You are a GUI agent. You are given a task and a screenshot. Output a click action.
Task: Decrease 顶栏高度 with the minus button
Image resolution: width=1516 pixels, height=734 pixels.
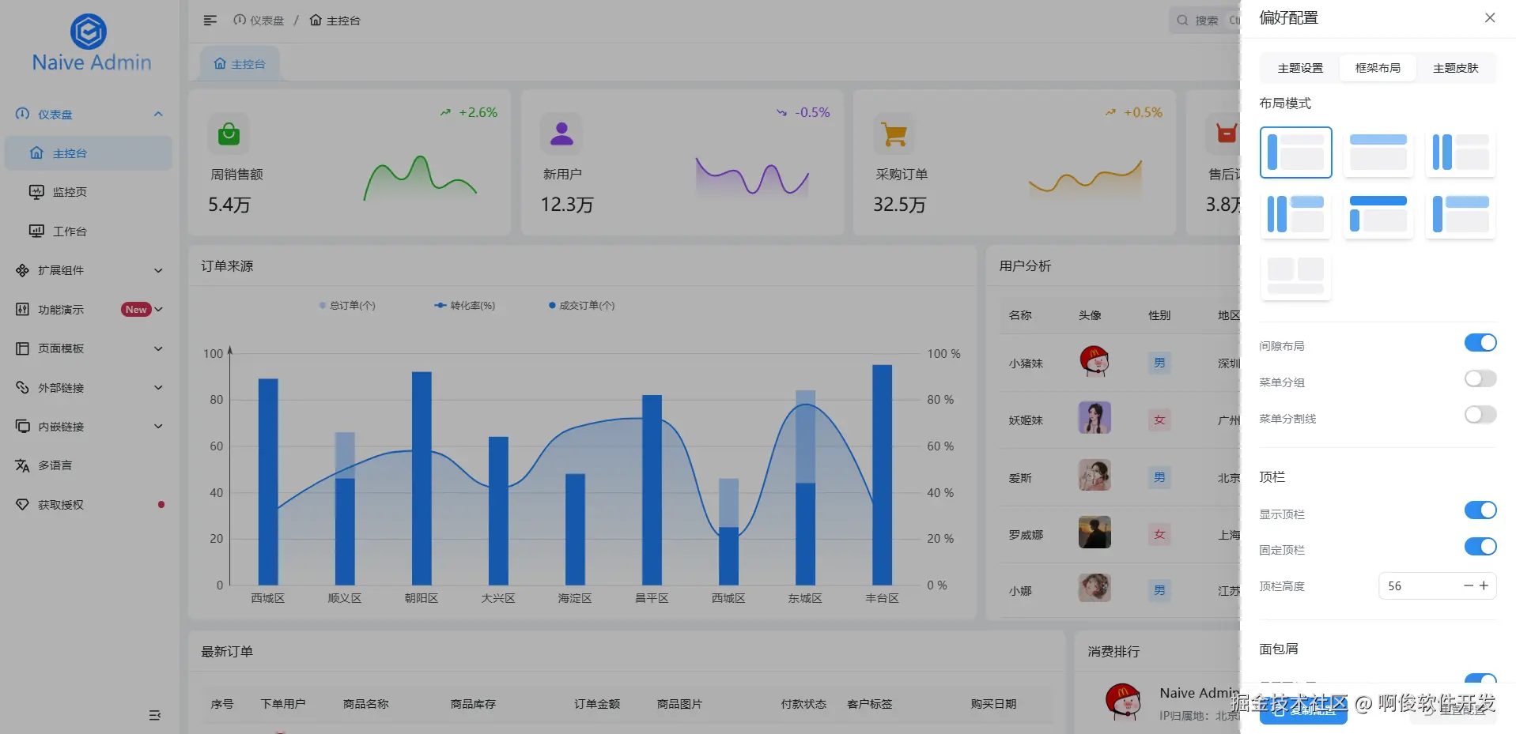point(1469,586)
